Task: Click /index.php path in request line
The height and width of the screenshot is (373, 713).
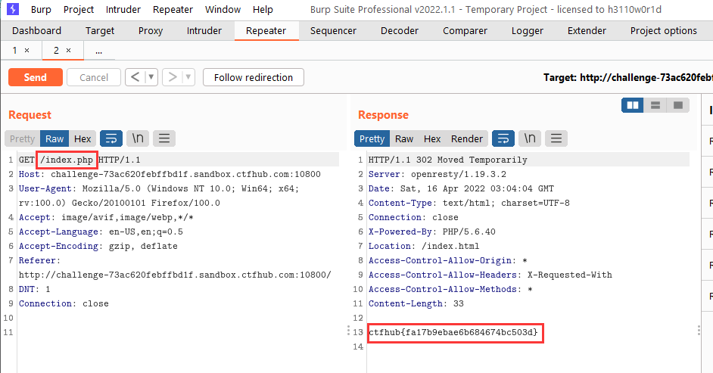Action: [67, 160]
